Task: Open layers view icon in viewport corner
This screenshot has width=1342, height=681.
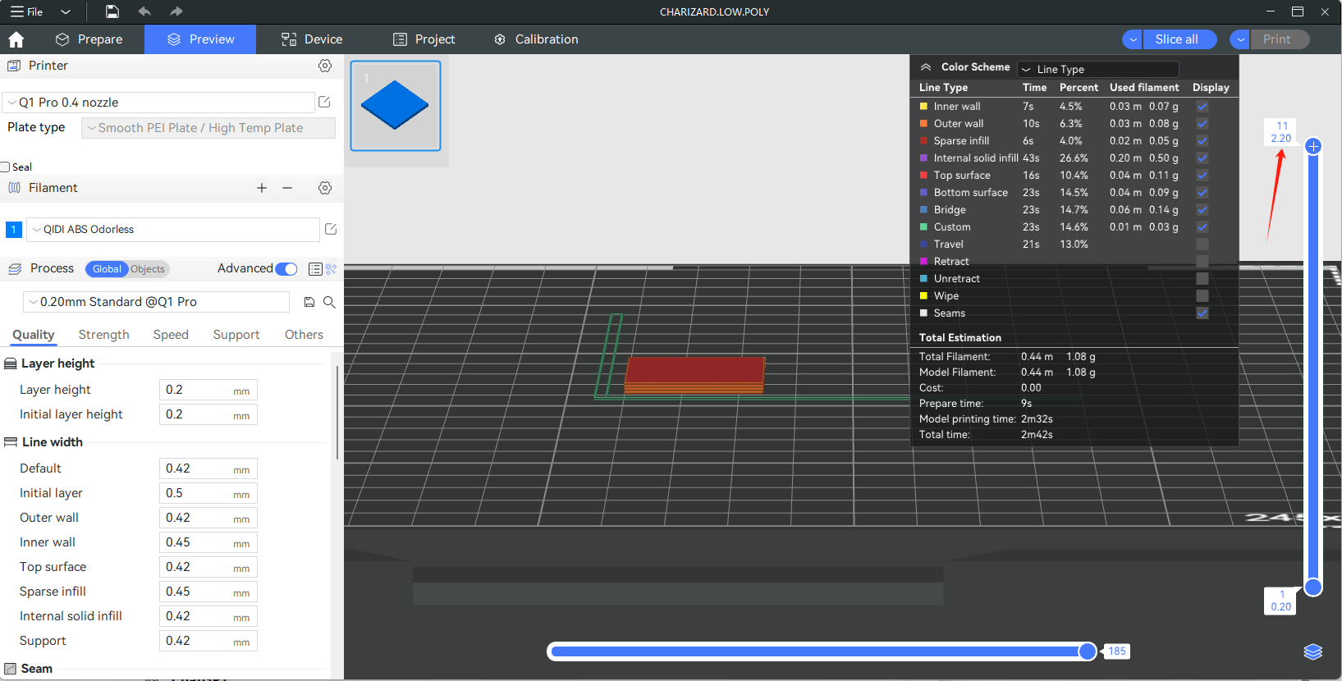Action: pos(1312,651)
